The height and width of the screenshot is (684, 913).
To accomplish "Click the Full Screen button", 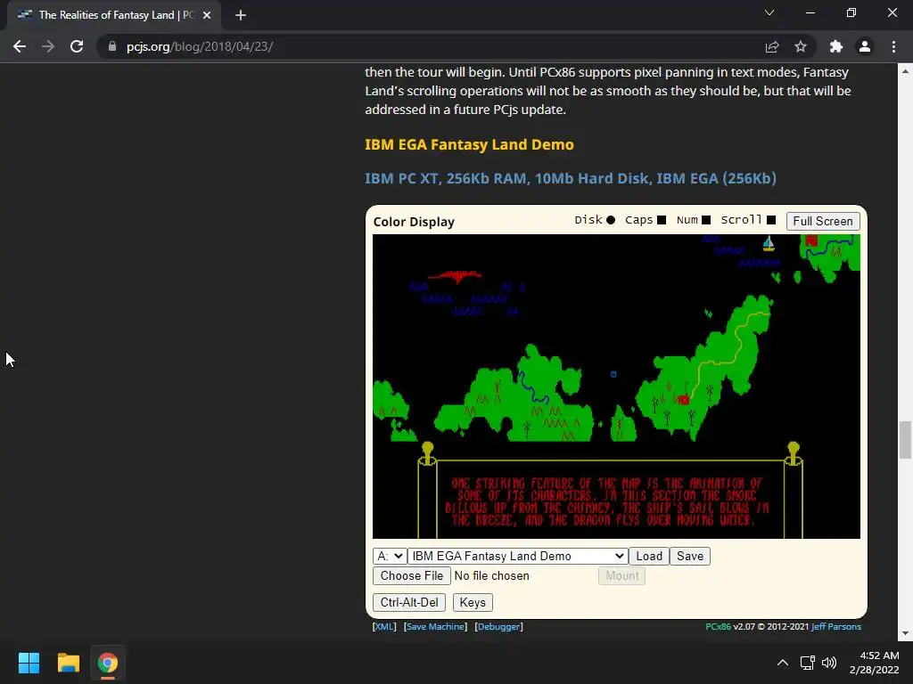I will pos(823,221).
